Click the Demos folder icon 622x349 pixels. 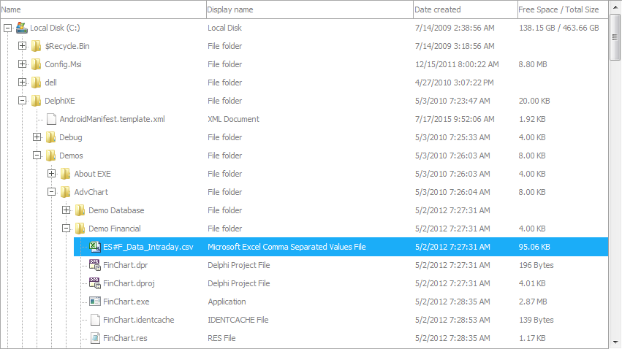[50, 156]
